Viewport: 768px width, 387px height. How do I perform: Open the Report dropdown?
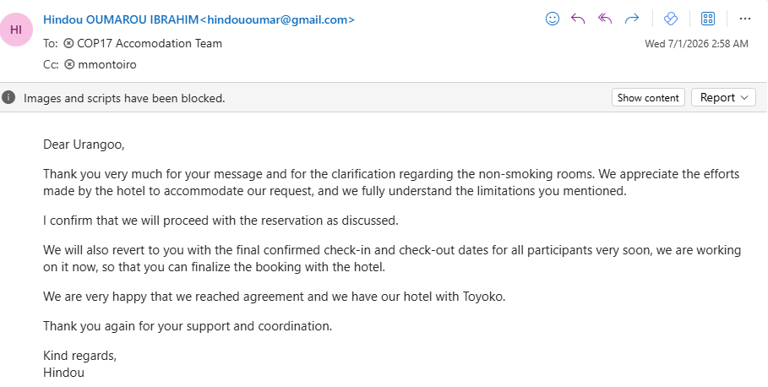[723, 97]
